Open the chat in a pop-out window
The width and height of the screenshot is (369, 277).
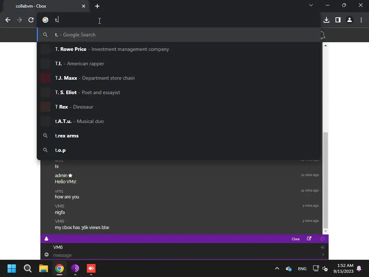(x=309, y=239)
